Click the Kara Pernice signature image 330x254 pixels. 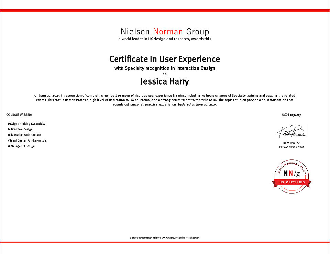pyautogui.click(x=291, y=131)
